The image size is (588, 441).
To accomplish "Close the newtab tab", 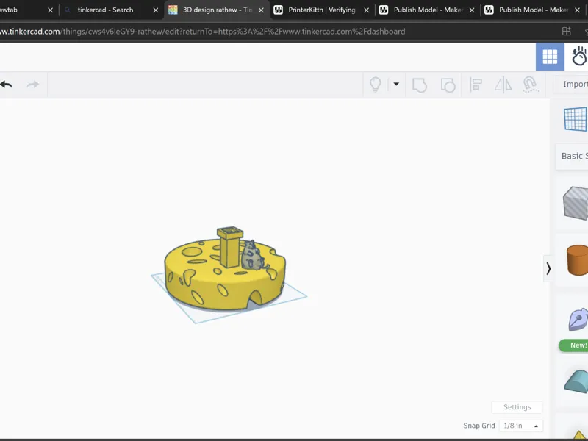I will coord(50,10).
